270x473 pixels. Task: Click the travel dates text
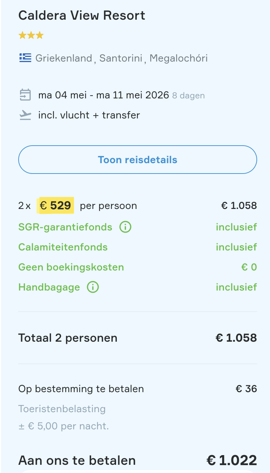[104, 95]
